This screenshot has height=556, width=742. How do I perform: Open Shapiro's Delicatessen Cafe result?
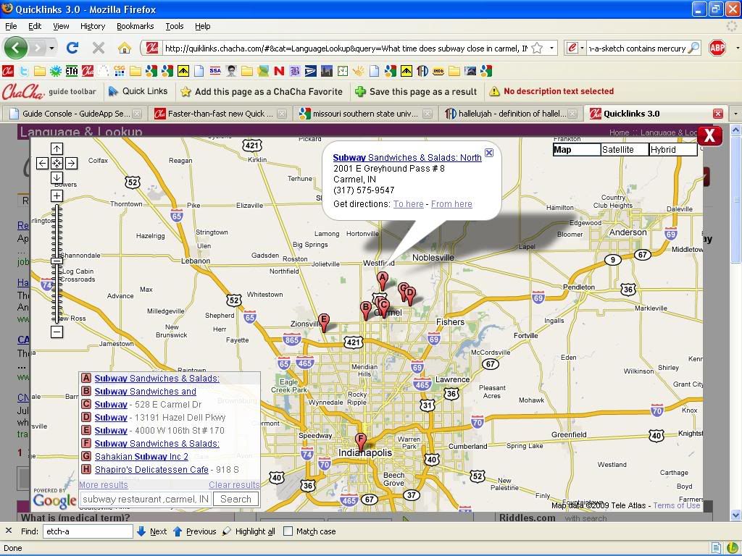click(151, 469)
